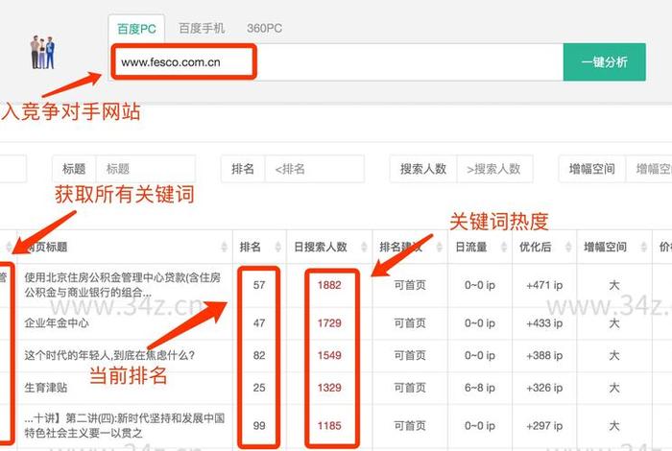Click rank value 57
This screenshot has height=451, width=672.
259,285
